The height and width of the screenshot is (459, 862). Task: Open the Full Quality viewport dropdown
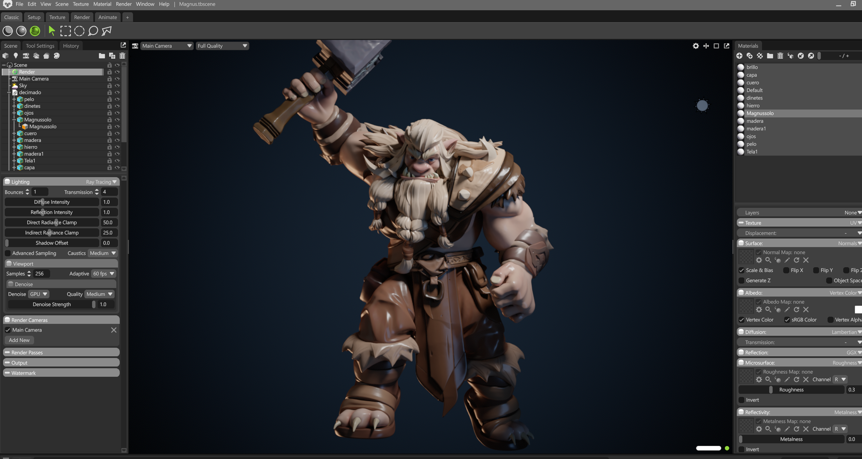pyautogui.click(x=222, y=46)
